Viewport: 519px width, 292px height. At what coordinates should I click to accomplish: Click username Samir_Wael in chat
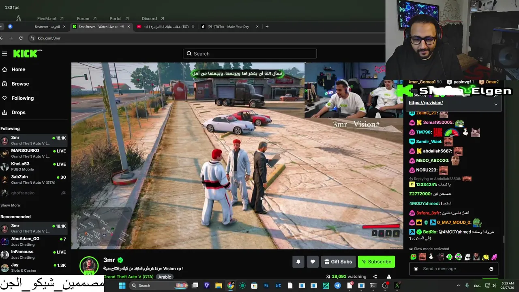coord(429,142)
